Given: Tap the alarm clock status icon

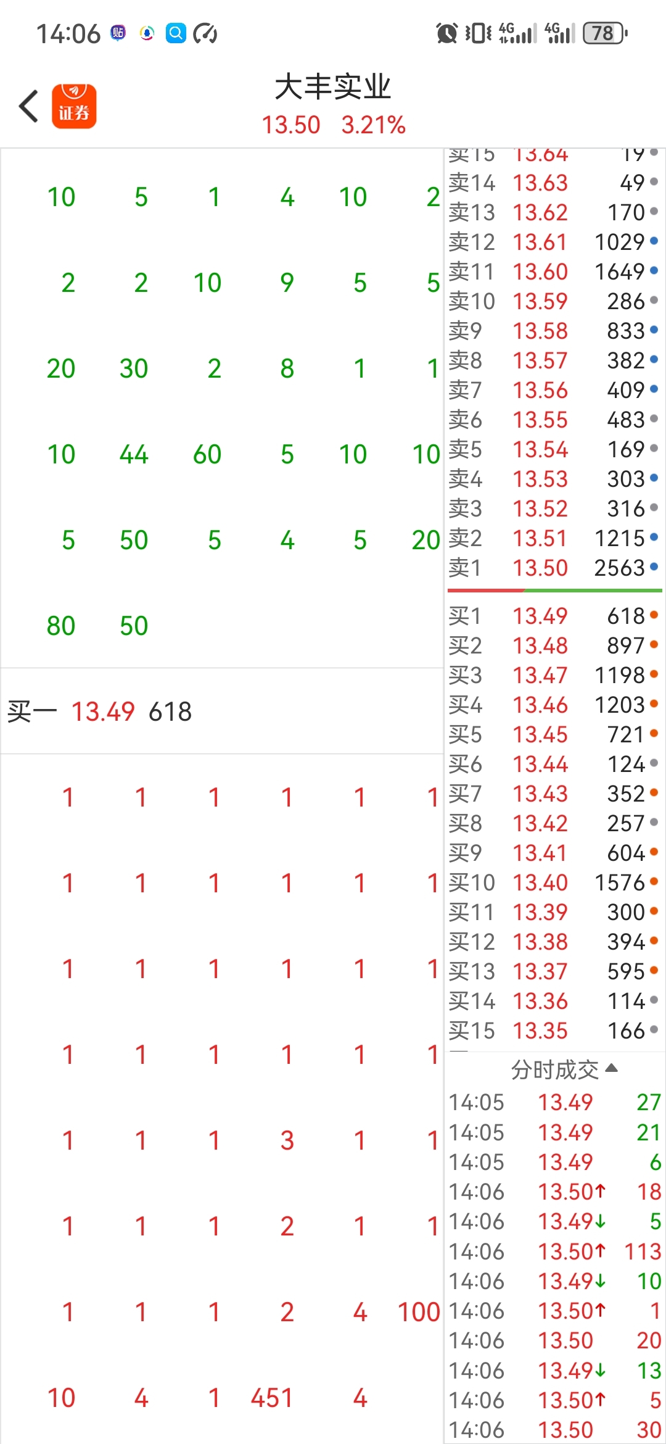Looking at the screenshot, I should click(x=446, y=33).
